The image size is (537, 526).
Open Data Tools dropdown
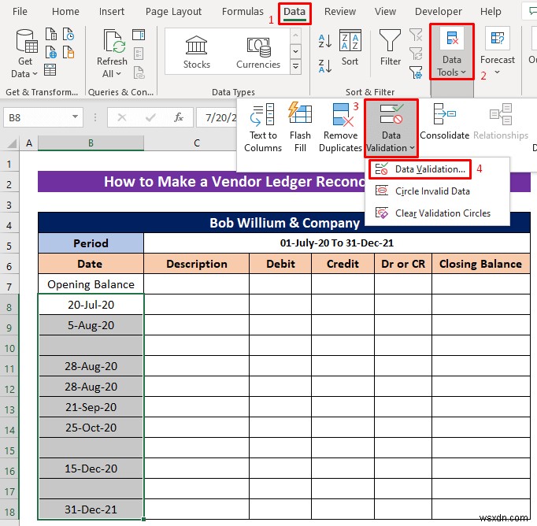[452, 52]
